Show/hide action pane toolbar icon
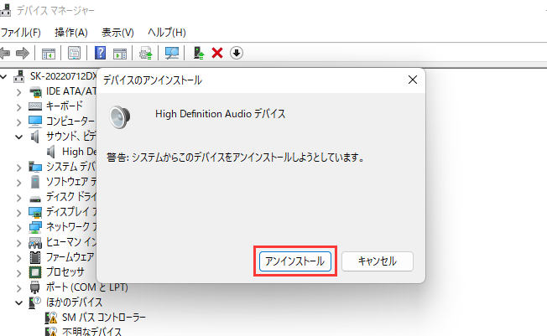 pos(120,54)
